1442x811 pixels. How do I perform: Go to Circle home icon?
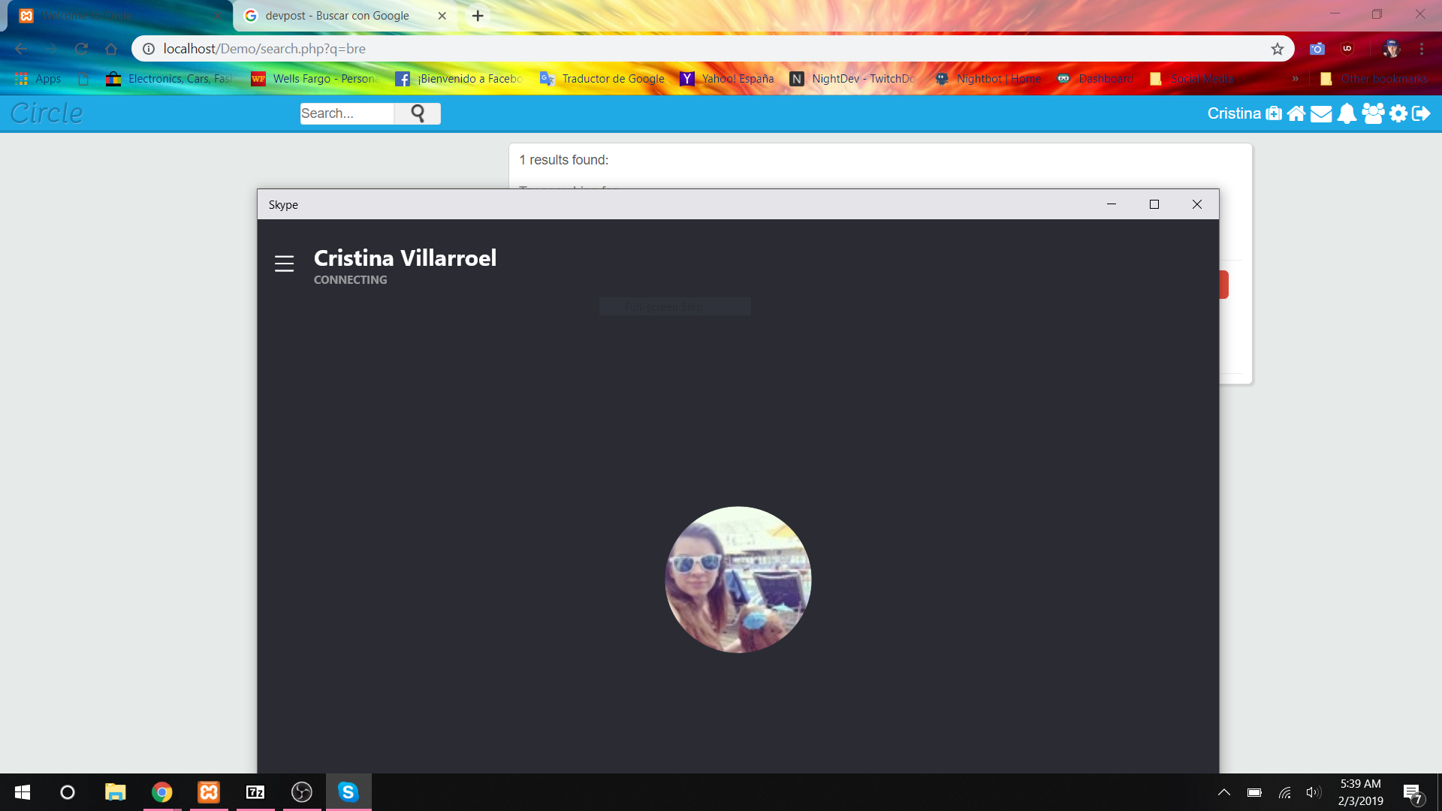coord(1296,113)
